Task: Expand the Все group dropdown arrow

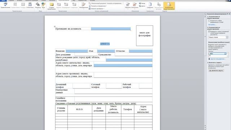Action: pos(225,54)
